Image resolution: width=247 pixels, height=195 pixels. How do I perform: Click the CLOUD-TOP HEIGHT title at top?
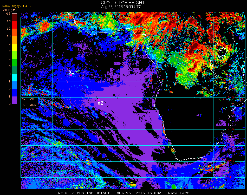(x=123, y=3)
